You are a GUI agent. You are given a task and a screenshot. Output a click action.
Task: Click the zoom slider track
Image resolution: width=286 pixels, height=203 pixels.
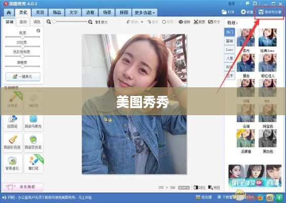(x=70, y=22)
